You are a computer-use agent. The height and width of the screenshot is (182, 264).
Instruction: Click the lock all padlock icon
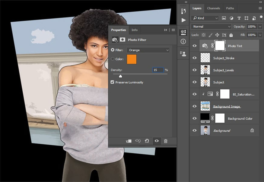point(231,35)
